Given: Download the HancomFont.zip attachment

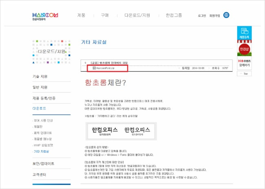Looking at the screenshot, I should 105,68.
